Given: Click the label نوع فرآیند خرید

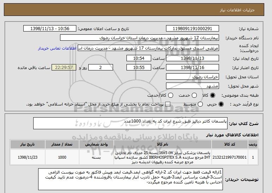Looking at the screenshot, I should pos(244,104).
